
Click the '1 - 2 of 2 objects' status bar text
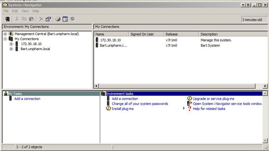coord(29,147)
